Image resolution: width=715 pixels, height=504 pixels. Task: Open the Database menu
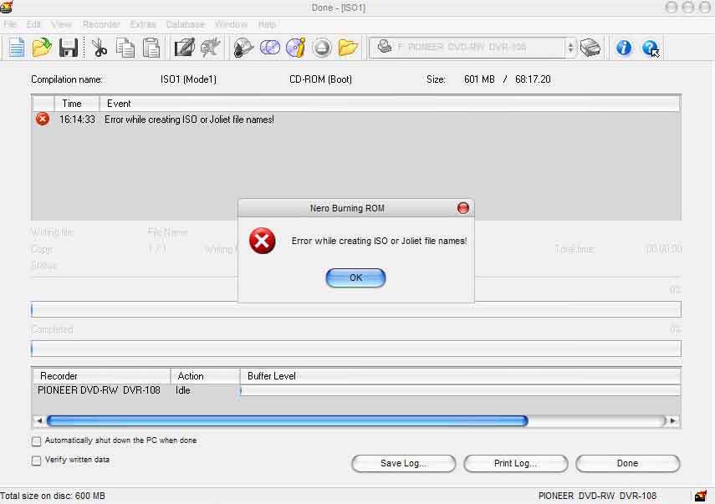pos(185,24)
